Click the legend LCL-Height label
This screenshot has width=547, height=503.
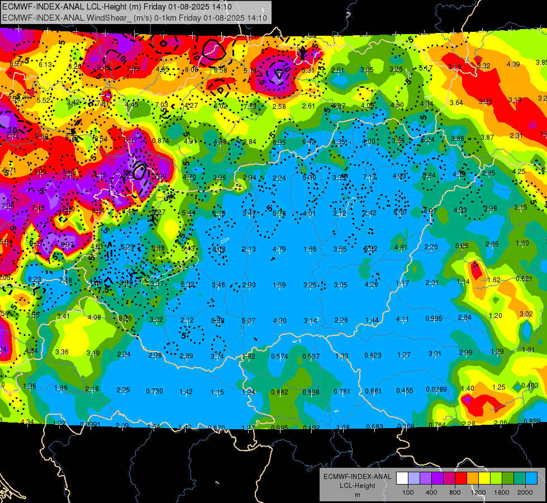tap(358, 486)
